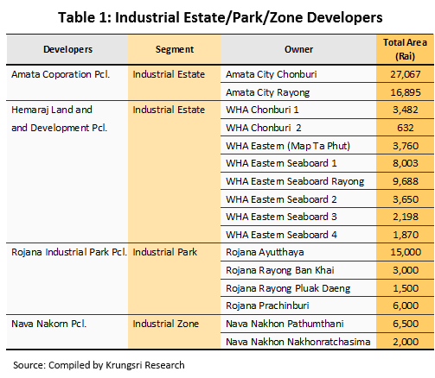The height and width of the screenshot is (378, 435).
Task: Select the Amata Coporation Pcl. cell
Action: [x=67, y=83]
